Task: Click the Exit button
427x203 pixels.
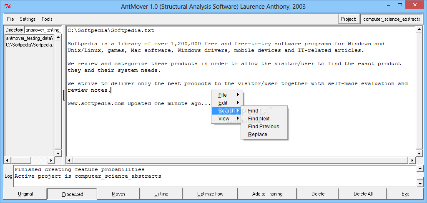Action: coord(405,194)
